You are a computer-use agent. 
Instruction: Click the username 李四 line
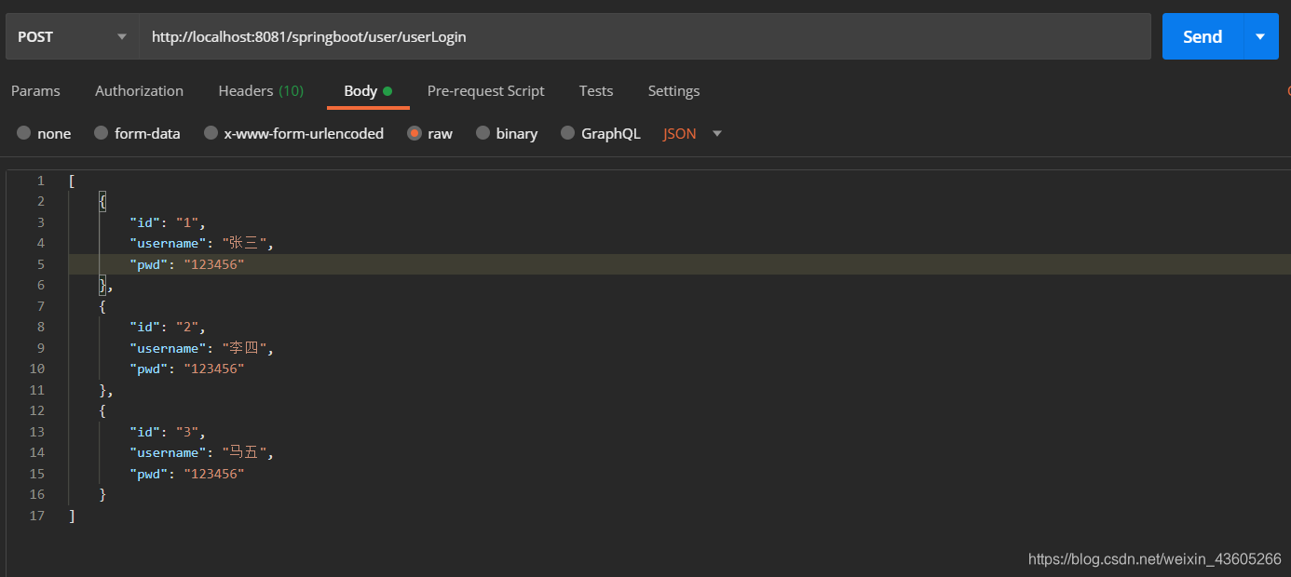[x=202, y=348]
